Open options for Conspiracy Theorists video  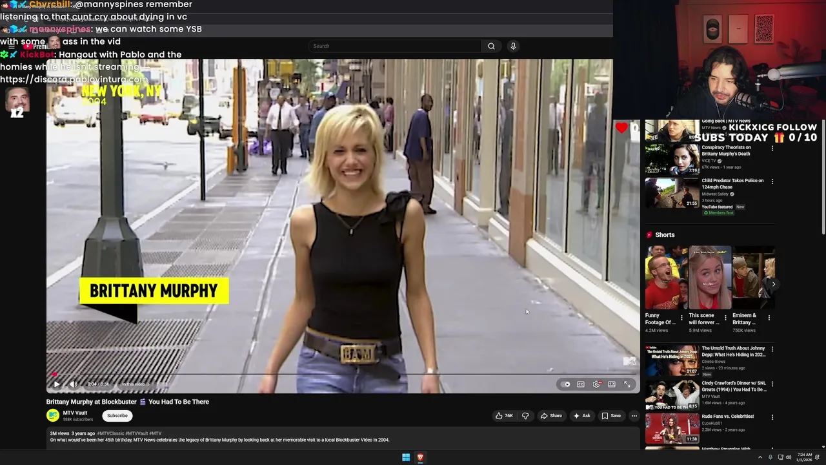[772, 149]
